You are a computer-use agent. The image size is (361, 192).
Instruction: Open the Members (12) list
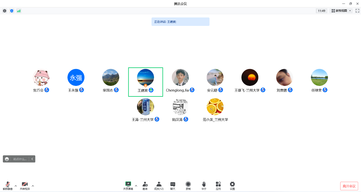click(x=159, y=185)
